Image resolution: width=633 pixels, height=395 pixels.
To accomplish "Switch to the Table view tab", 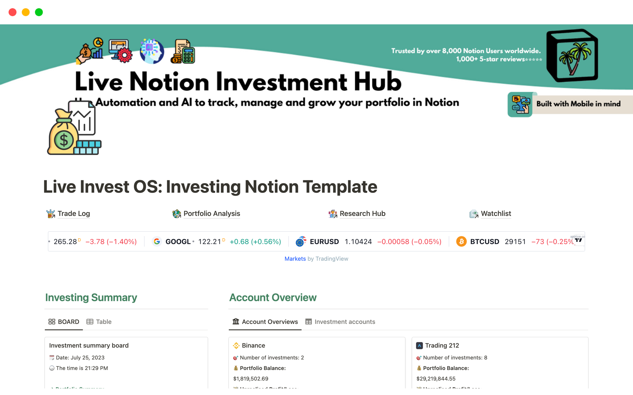I will coord(99,322).
